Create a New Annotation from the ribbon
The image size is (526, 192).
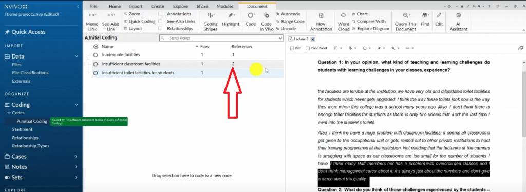pos(321,22)
